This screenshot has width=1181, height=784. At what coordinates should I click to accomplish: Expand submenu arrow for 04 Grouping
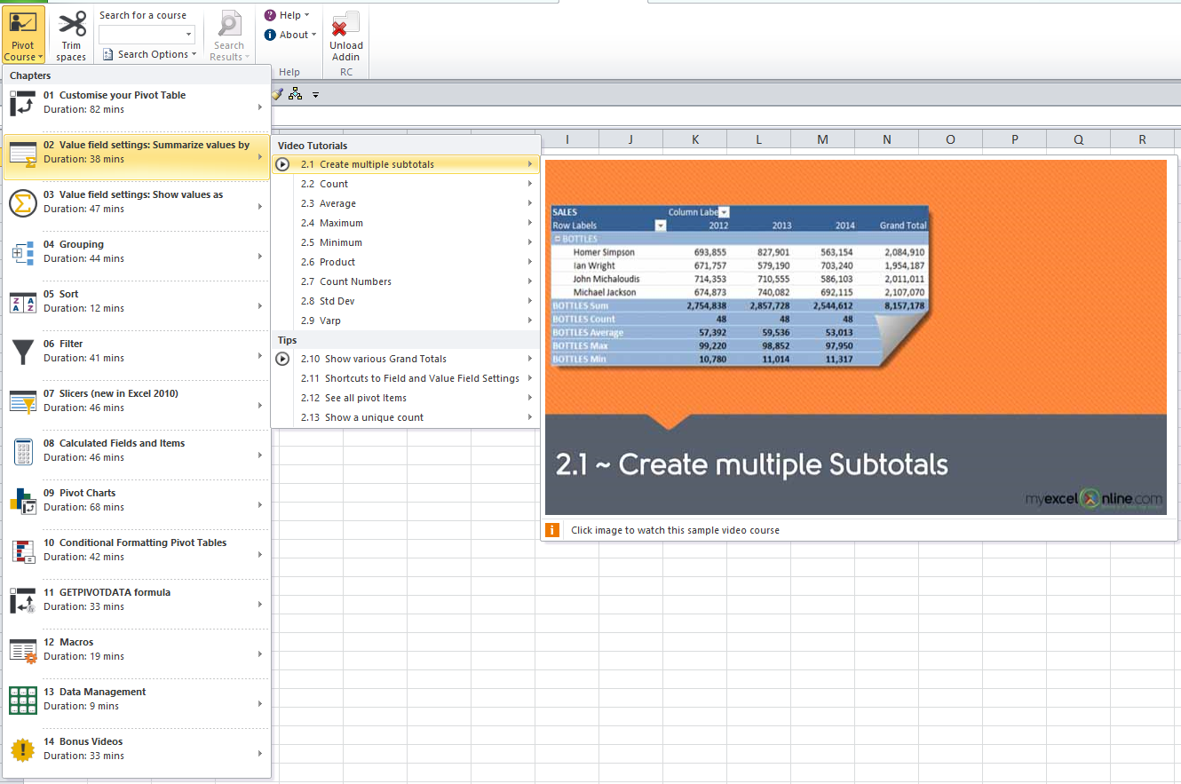(260, 257)
